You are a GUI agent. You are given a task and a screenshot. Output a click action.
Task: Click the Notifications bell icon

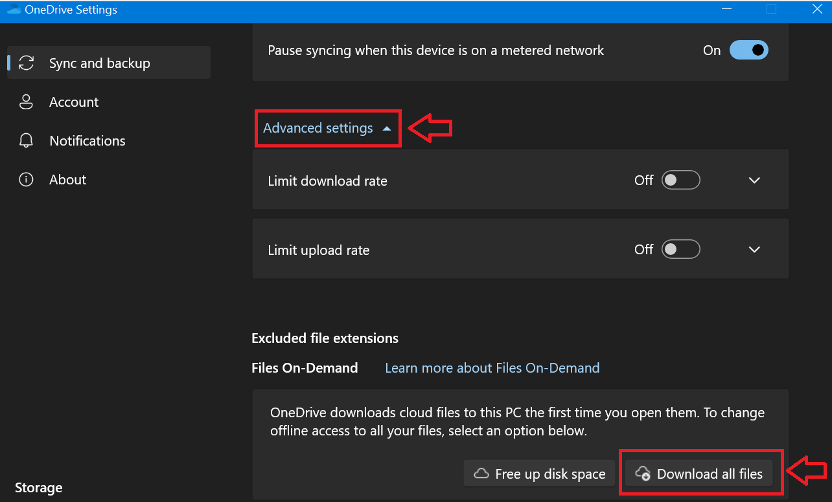click(x=26, y=140)
